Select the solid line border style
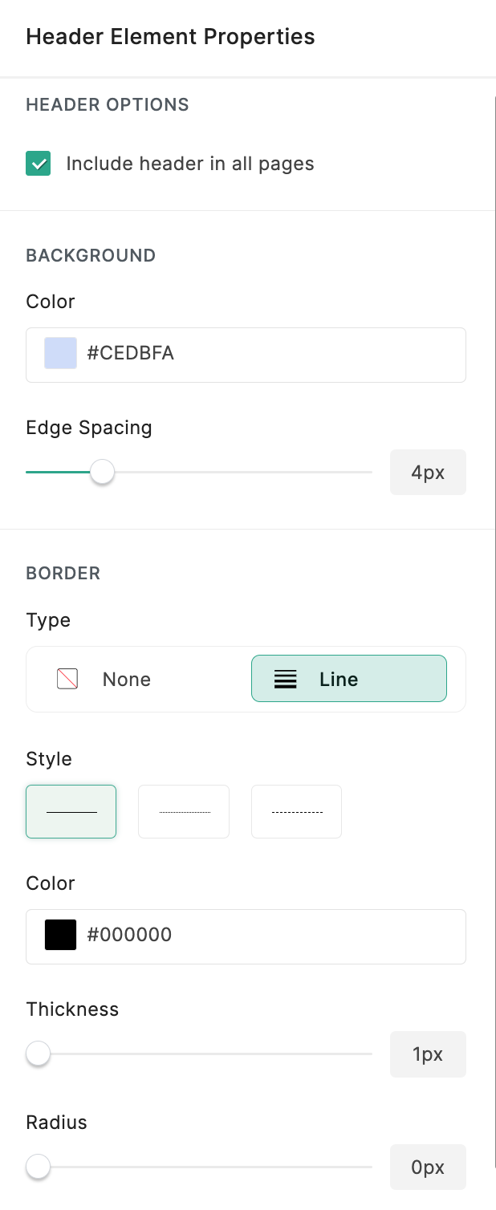 coord(71,812)
